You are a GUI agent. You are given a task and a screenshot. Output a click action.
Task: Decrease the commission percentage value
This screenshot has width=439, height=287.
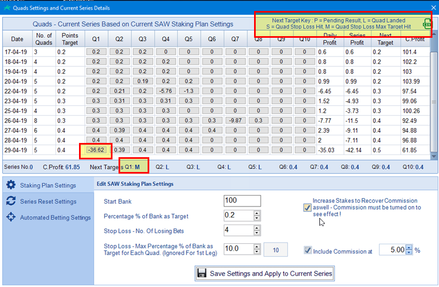click(x=409, y=252)
